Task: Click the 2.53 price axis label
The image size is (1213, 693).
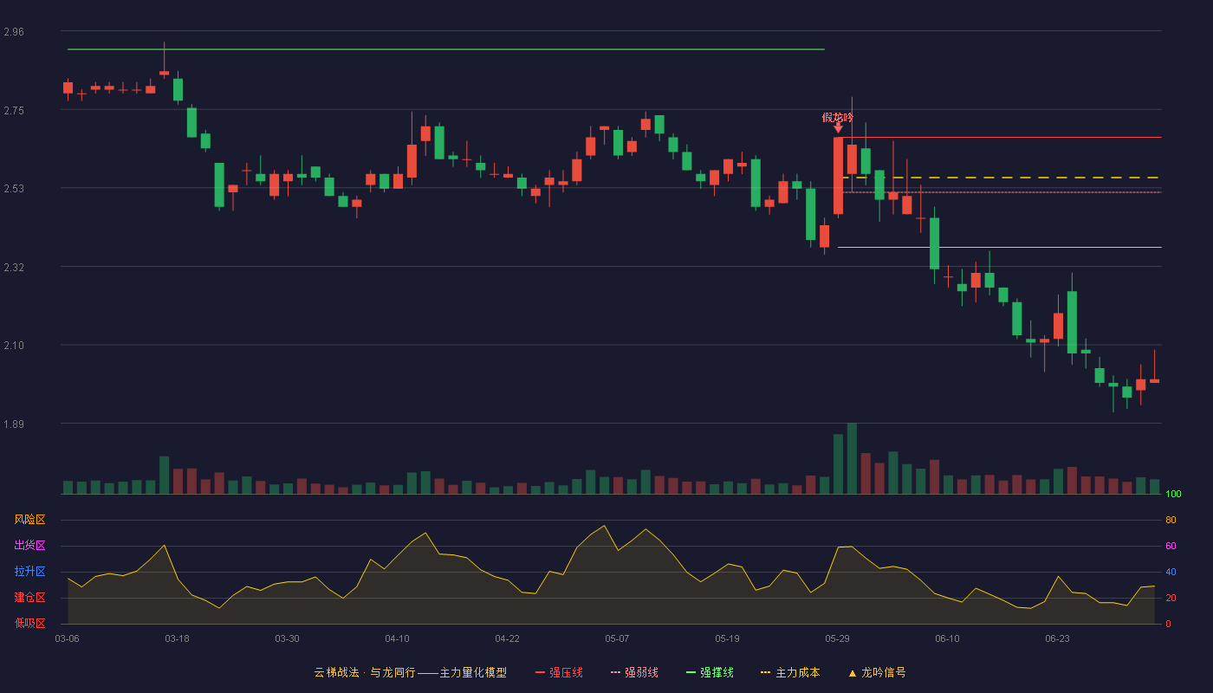Action: pos(14,189)
